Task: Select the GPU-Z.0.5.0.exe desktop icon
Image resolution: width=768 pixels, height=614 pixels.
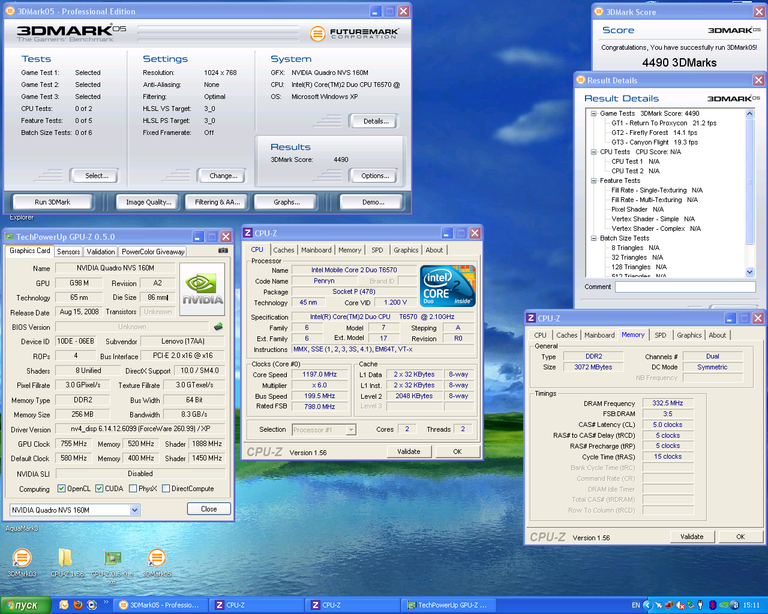Action: pos(112,566)
